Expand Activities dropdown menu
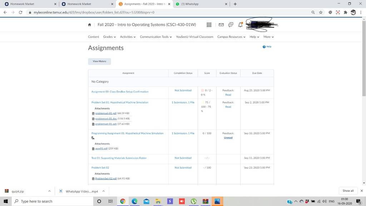This screenshot has height=206, width=366. [x=128, y=37]
